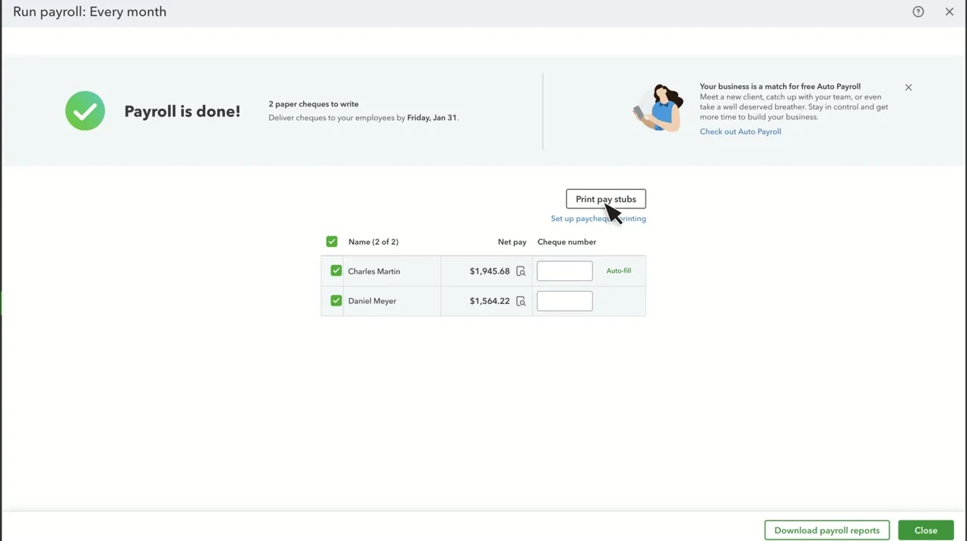
Task: Uncheck Daniel Meyer's checkbox
Action: point(336,300)
